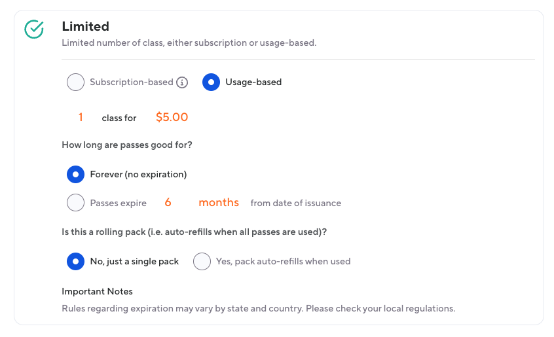
Task: Click the expiration rules note text
Action: pos(258,308)
